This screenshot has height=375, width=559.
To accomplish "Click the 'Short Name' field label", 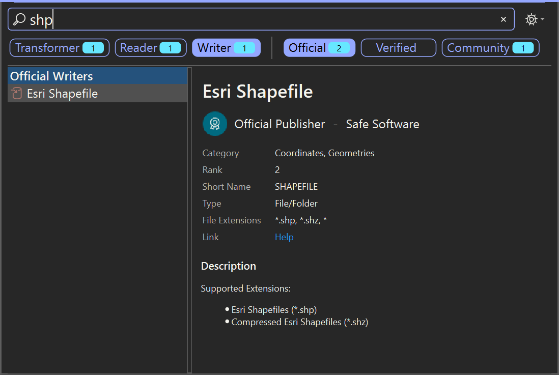I will tap(227, 186).
